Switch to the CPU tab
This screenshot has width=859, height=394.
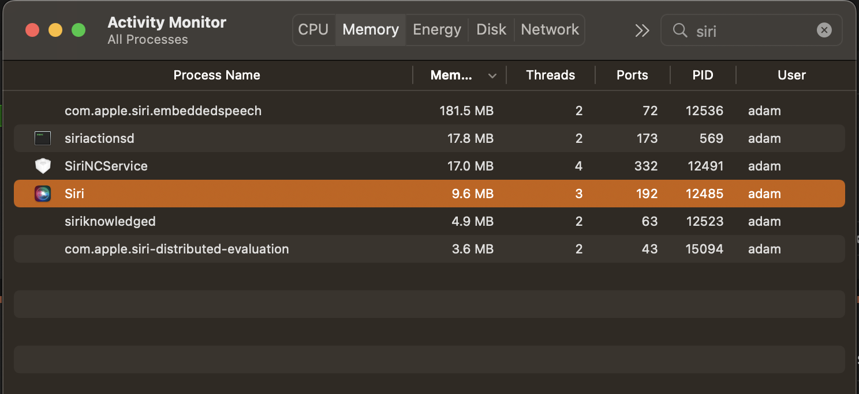313,29
